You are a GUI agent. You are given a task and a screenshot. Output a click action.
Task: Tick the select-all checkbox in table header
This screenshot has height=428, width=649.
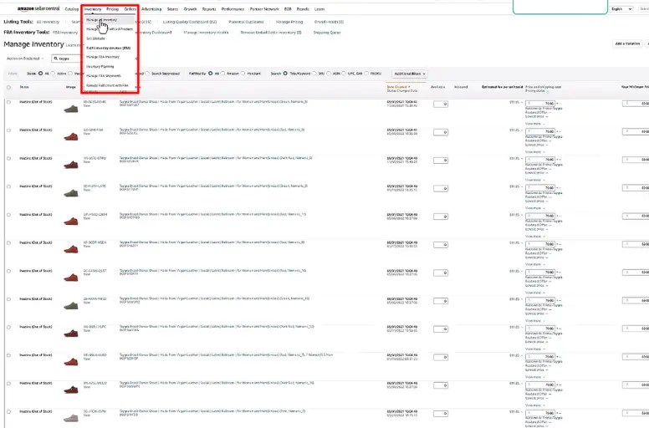[x=8, y=87]
